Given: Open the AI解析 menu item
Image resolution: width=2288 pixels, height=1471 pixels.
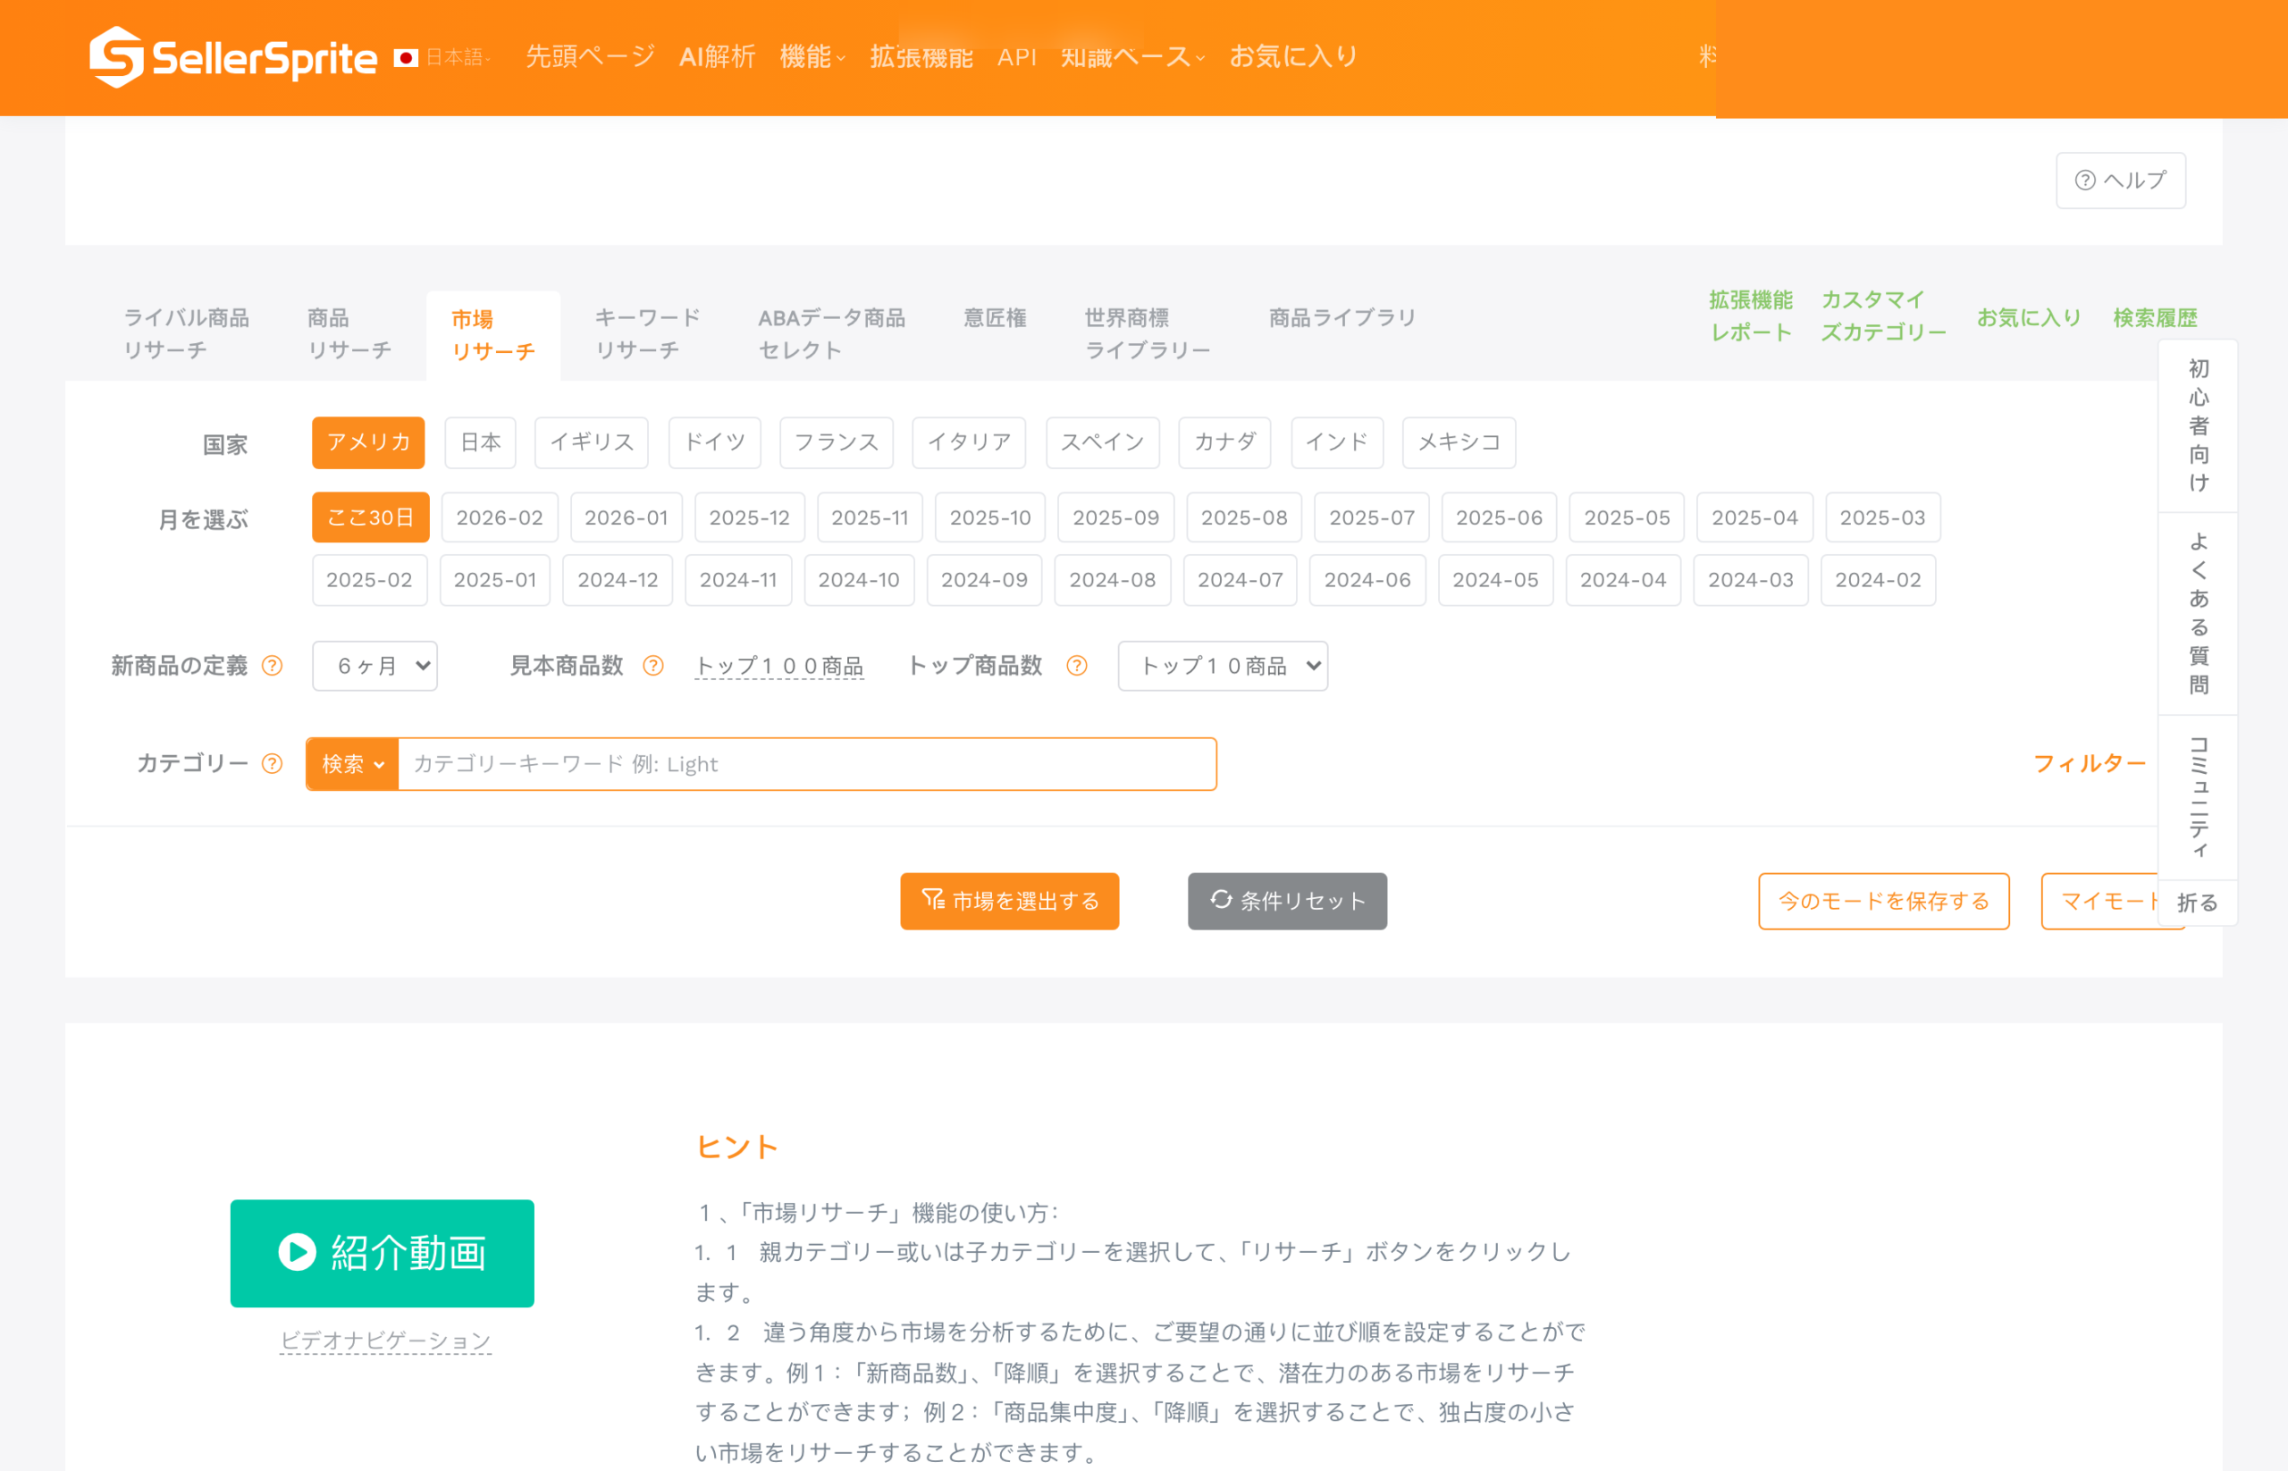Looking at the screenshot, I should (717, 57).
